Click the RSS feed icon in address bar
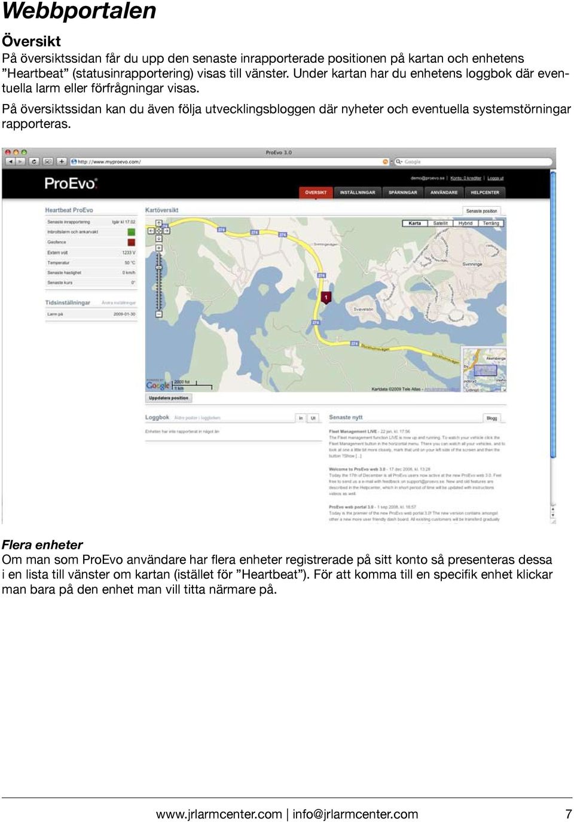The image size is (574, 822). (385, 161)
